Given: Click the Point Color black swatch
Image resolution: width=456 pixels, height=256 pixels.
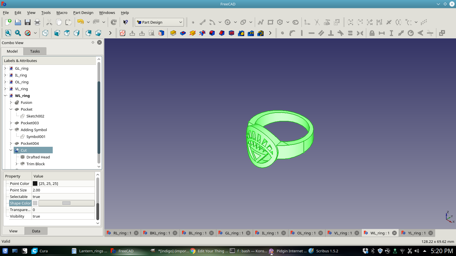Looking at the screenshot, I should pyautogui.click(x=35, y=183).
